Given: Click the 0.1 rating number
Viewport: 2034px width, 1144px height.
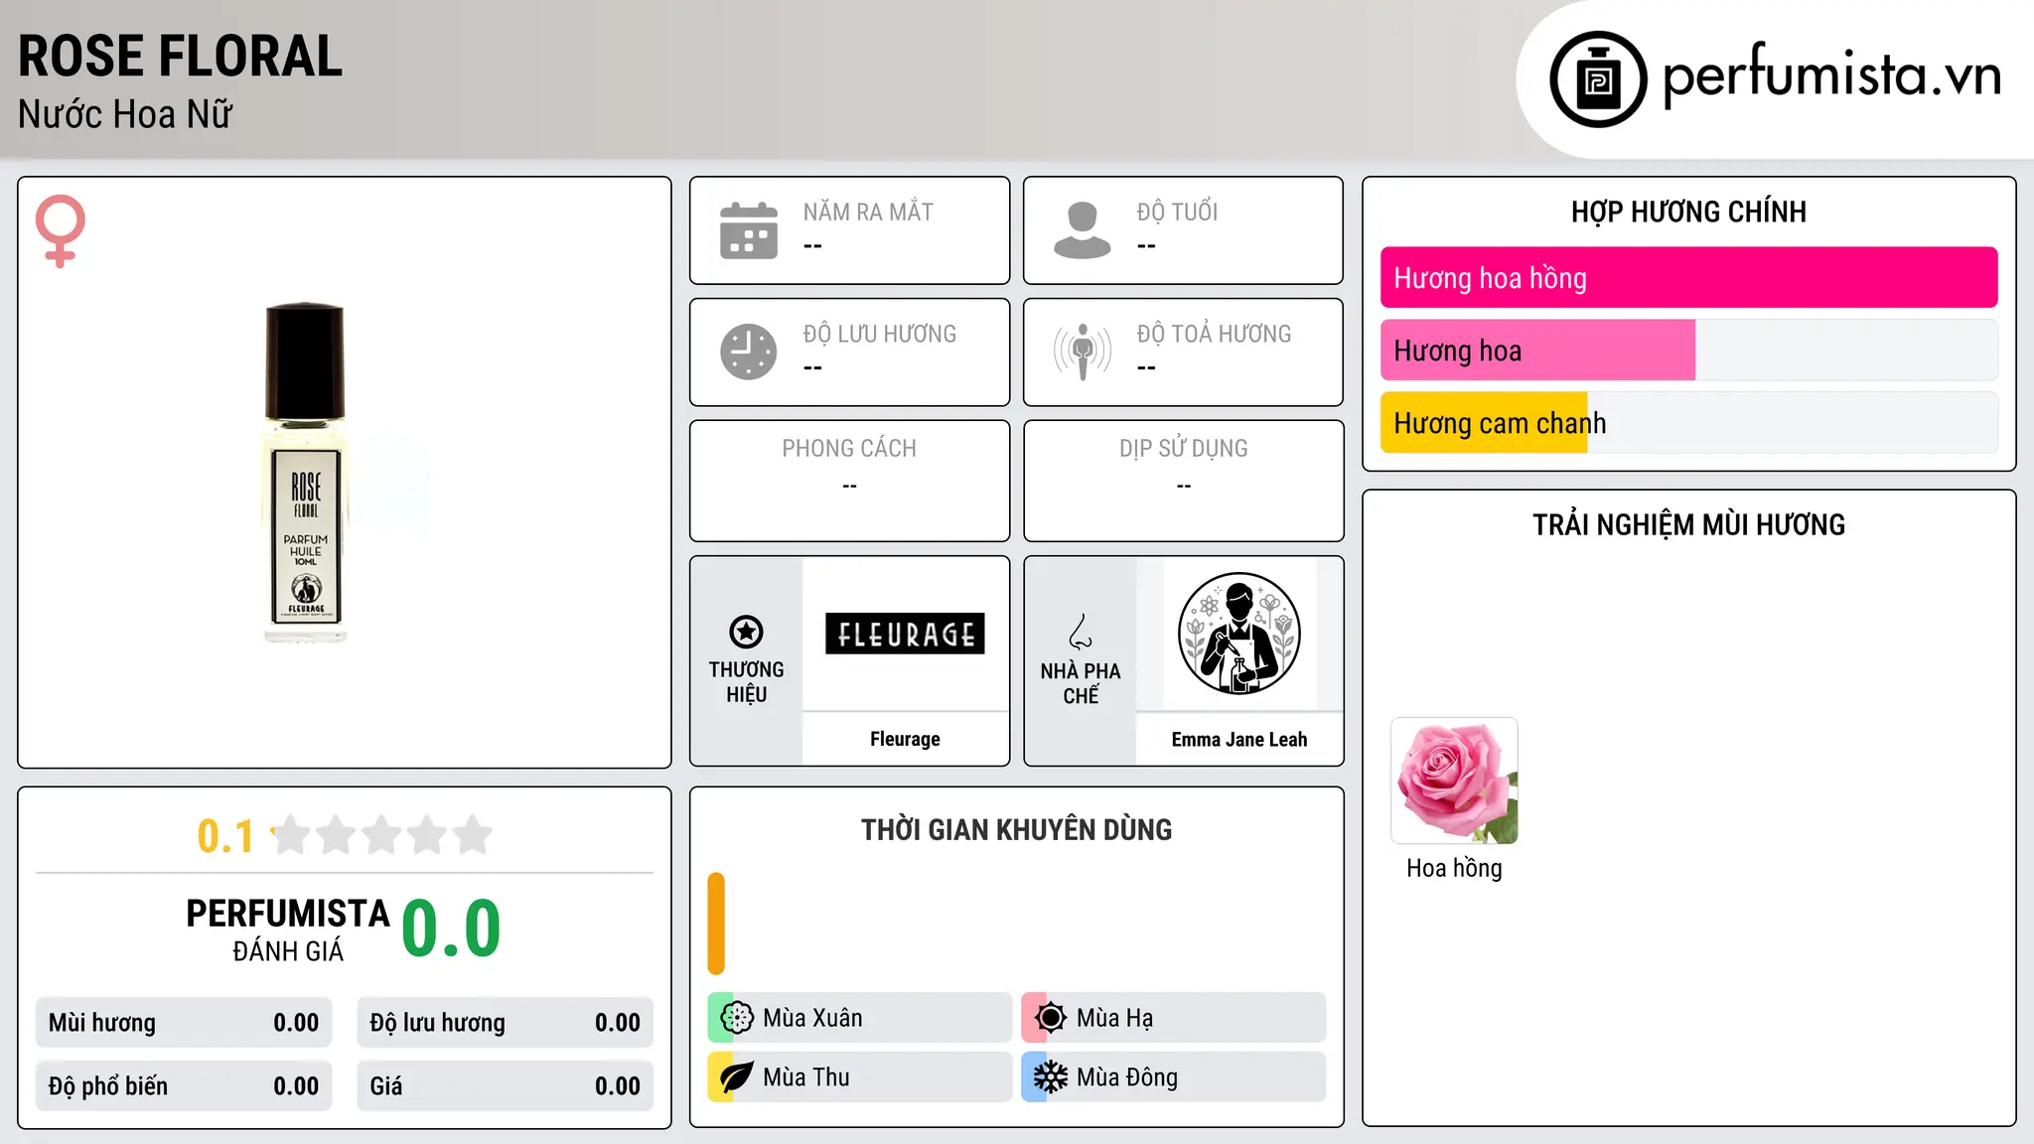Looking at the screenshot, I should (225, 836).
